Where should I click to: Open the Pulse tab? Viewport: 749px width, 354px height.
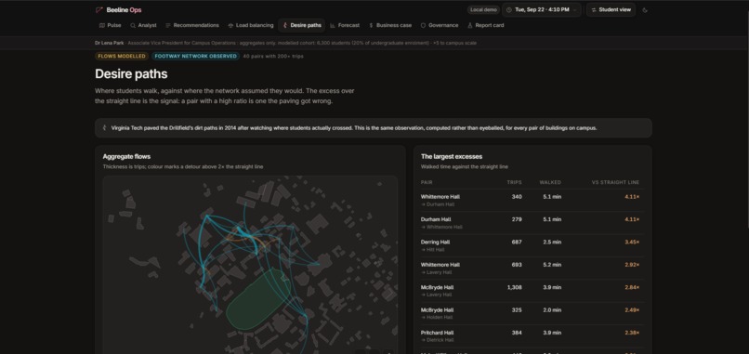pos(110,25)
